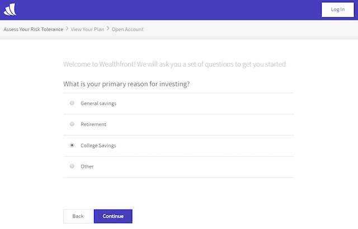Open View Your Plan breadcrumb step
358x229 pixels.
[x=87, y=29]
